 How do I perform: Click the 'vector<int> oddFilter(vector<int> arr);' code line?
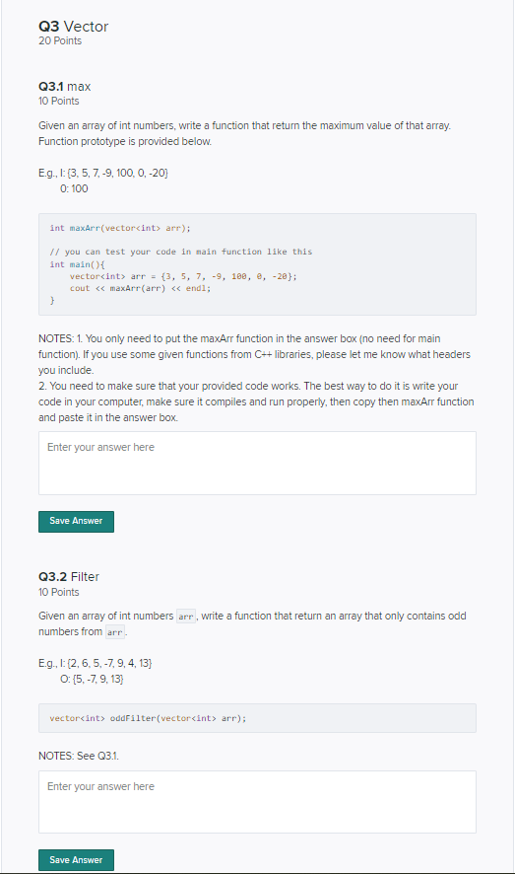[148, 718]
